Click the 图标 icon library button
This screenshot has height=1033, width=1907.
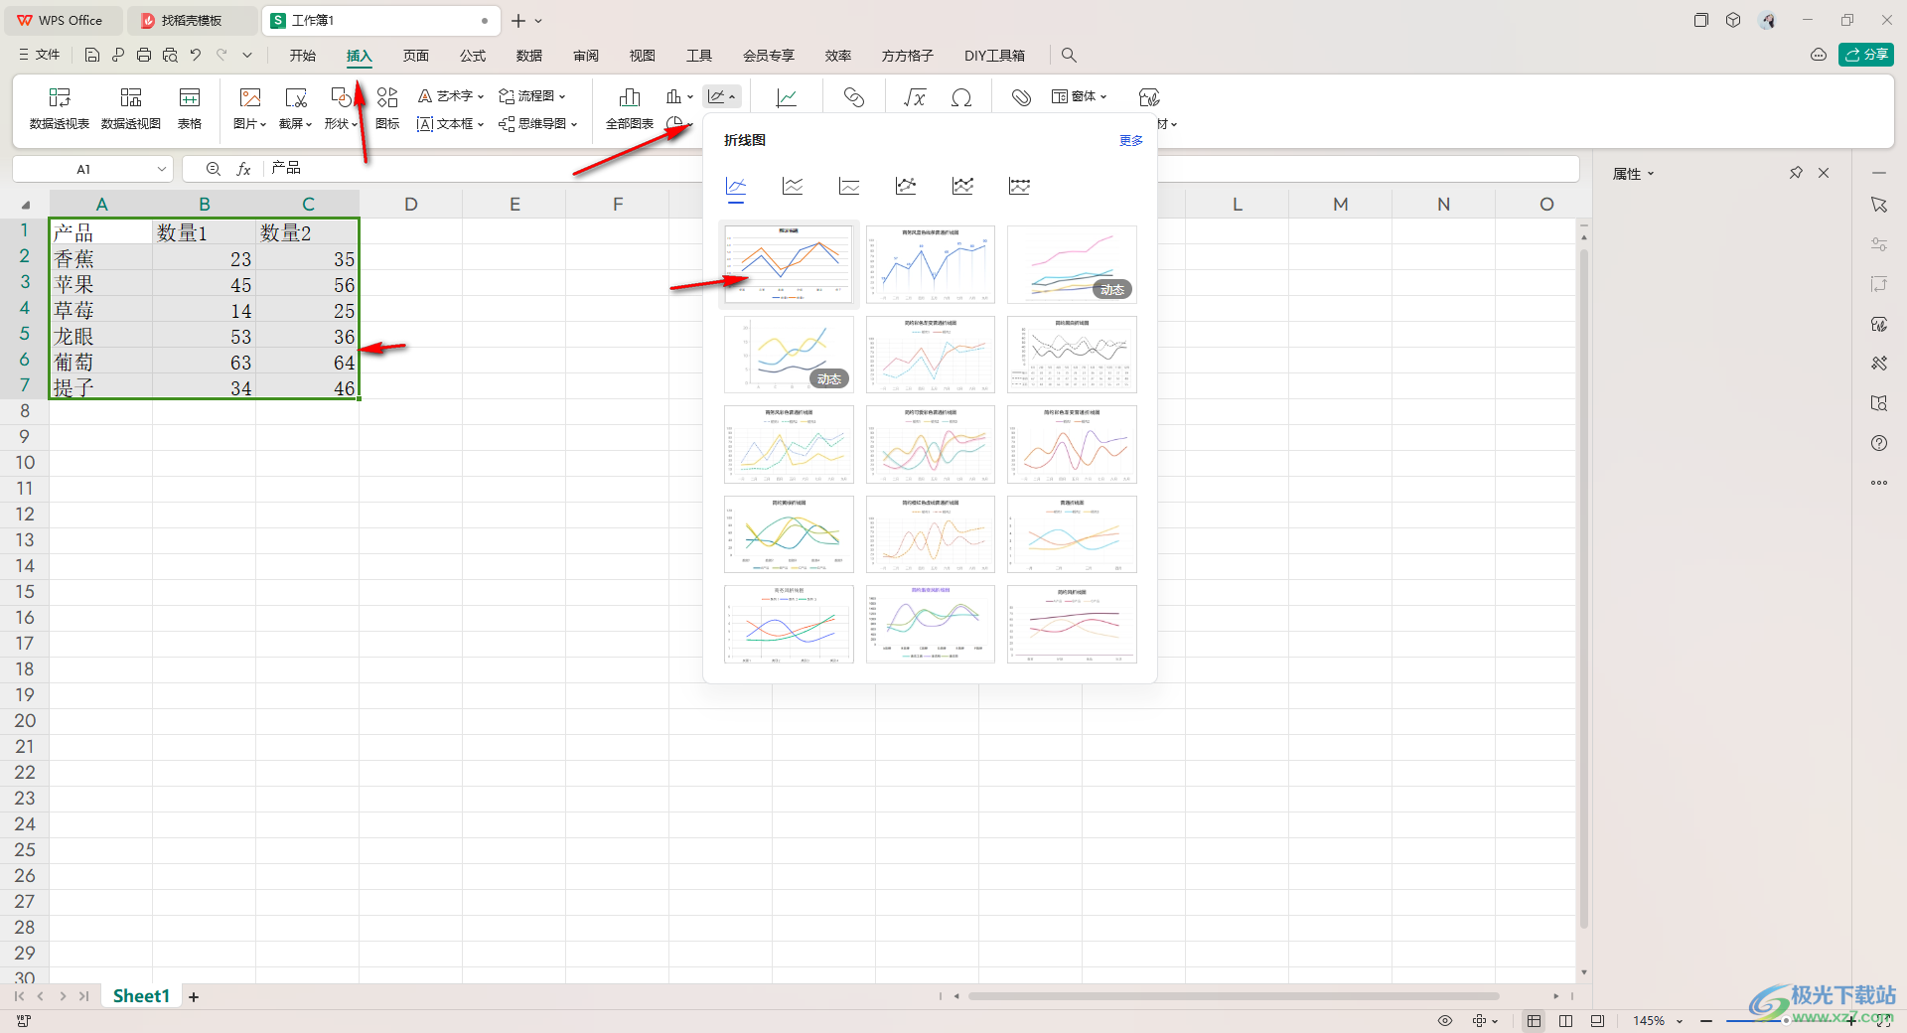pyautogui.click(x=387, y=108)
